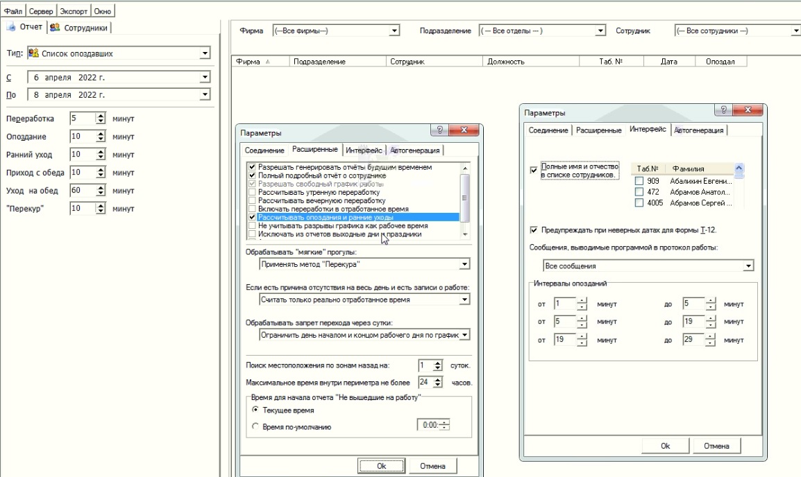This screenshot has width=801, height=477.
Task: Expand the Все сообщения dropdown
Action: 748,266
